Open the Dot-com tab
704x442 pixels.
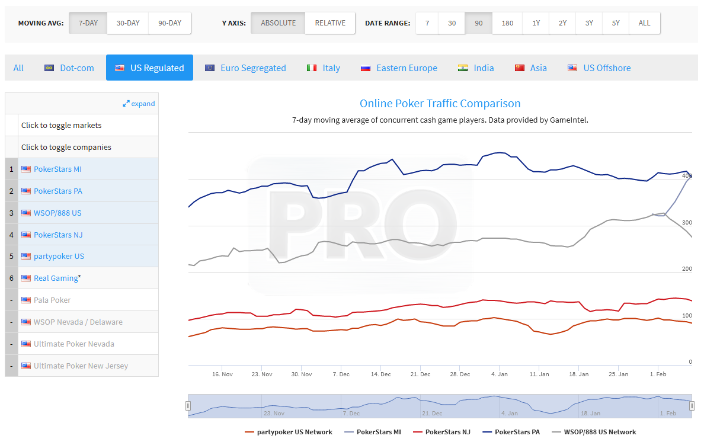(69, 68)
